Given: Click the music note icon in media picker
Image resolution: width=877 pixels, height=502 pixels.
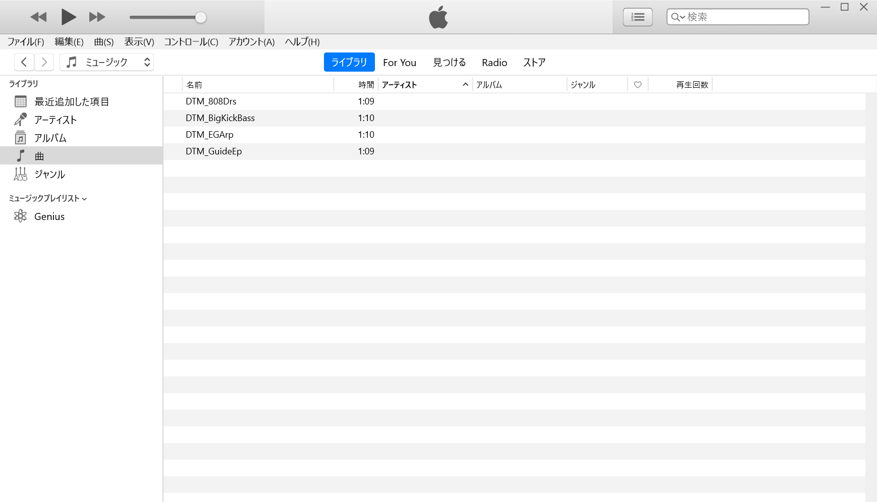Looking at the screenshot, I should click(x=72, y=62).
